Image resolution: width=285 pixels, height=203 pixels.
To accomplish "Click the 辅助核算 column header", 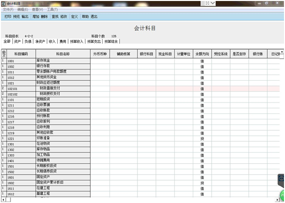I will [x=124, y=54].
